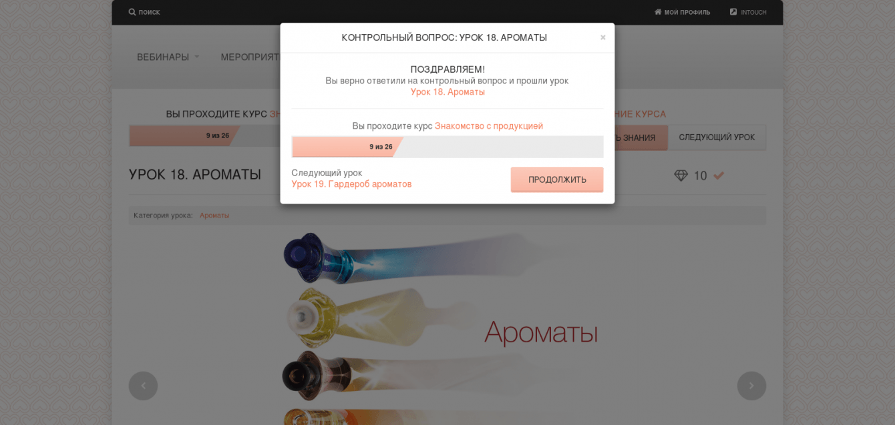Click the Следующий урок button

717,137
